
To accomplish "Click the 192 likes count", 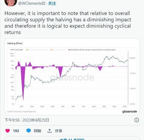I will point(16,131).
